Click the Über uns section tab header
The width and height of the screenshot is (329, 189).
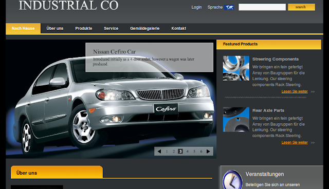(x=57, y=173)
